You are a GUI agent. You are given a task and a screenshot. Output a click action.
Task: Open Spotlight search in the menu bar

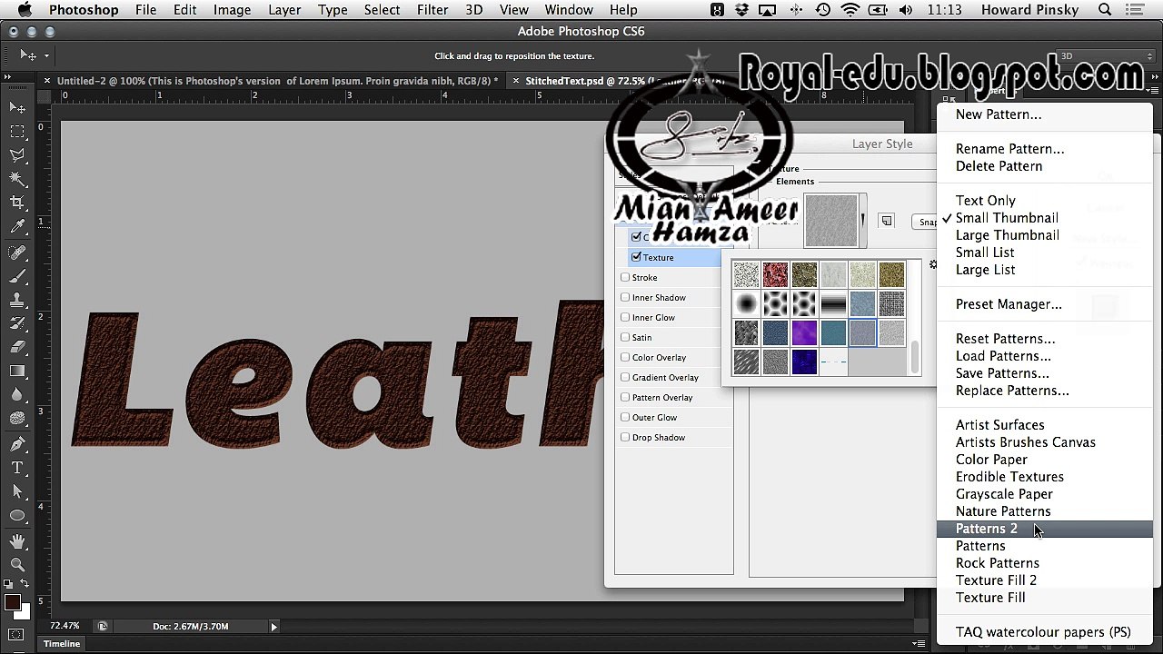[x=1105, y=10]
